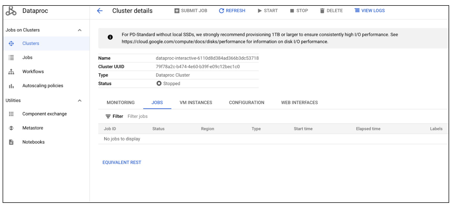The height and width of the screenshot is (206, 452).
Task: Click the Labels column header
Action: coord(436,129)
